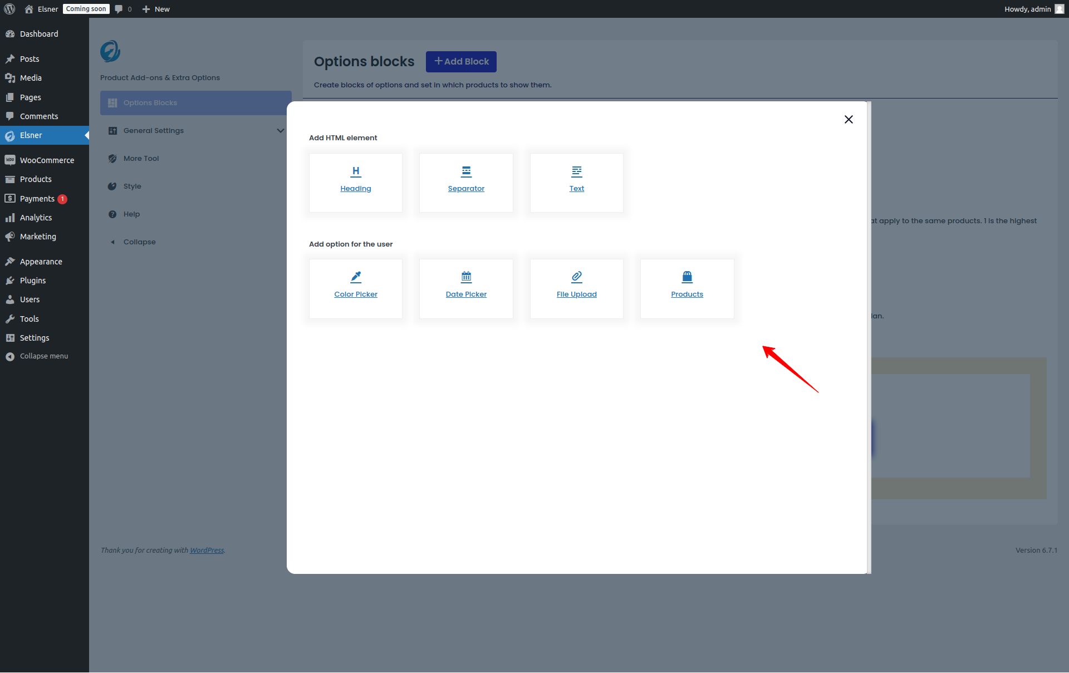Open WooCommerce menu item
Screen dimensions: 1069x673
(46, 160)
